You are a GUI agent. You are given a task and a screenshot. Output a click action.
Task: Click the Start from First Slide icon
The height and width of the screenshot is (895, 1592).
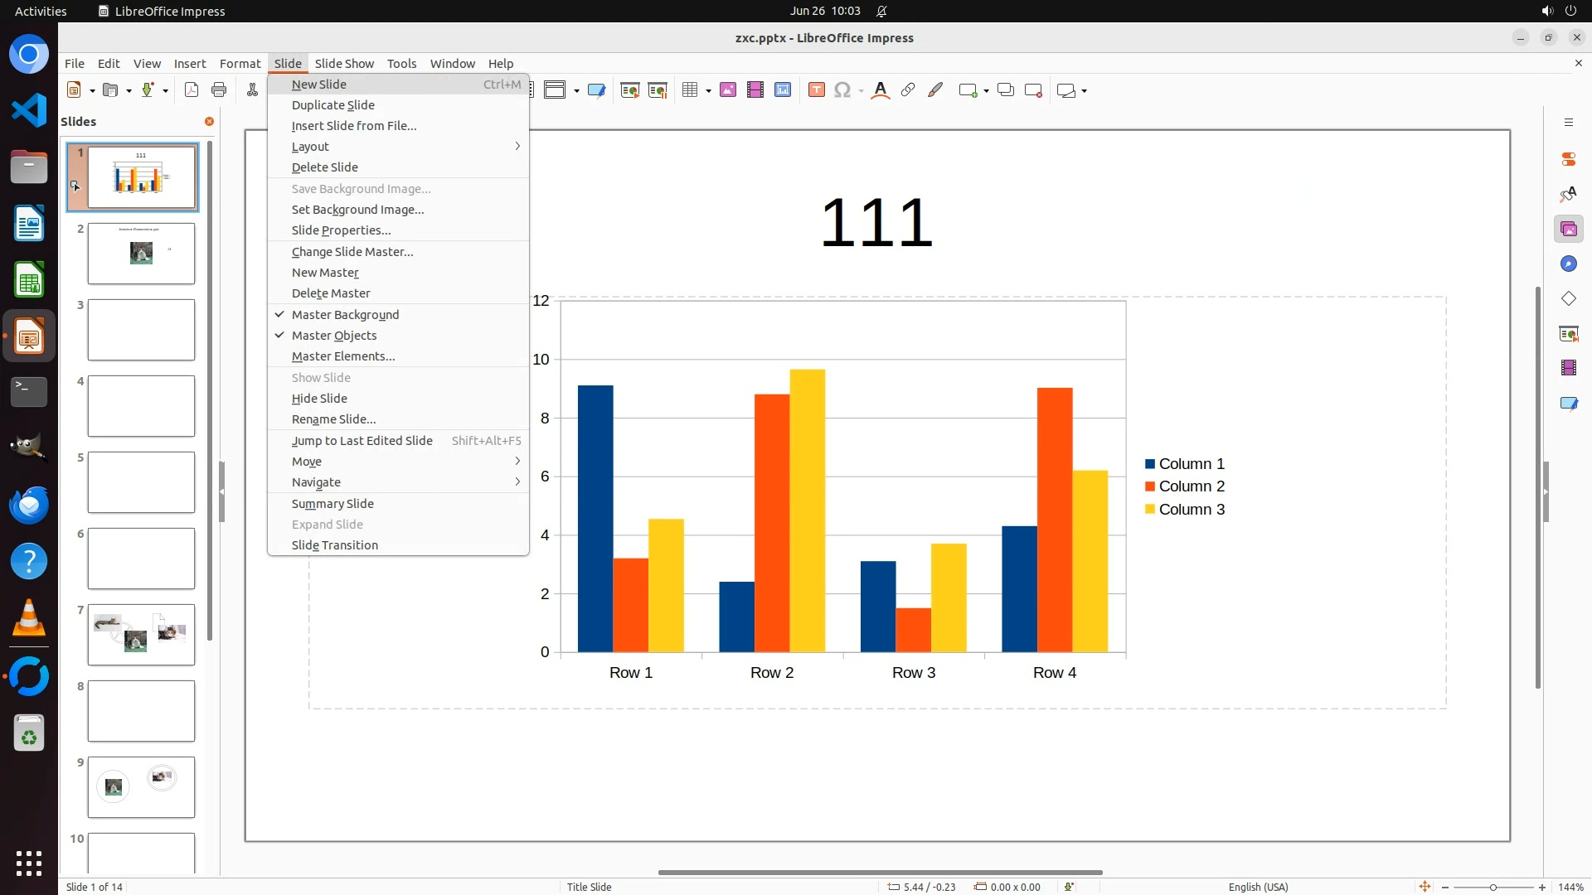pos(630,90)
